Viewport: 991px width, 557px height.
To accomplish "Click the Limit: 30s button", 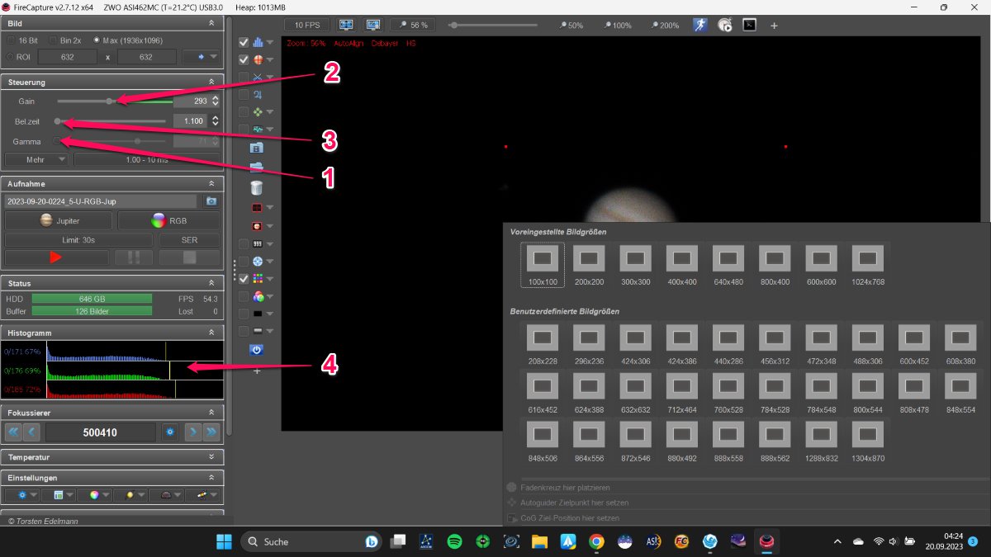I will click(79, 239).
